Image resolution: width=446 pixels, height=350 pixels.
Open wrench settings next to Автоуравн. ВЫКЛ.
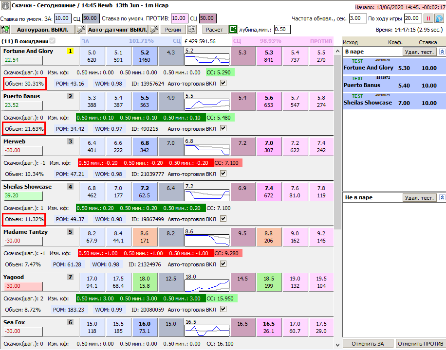coord(81,29)
